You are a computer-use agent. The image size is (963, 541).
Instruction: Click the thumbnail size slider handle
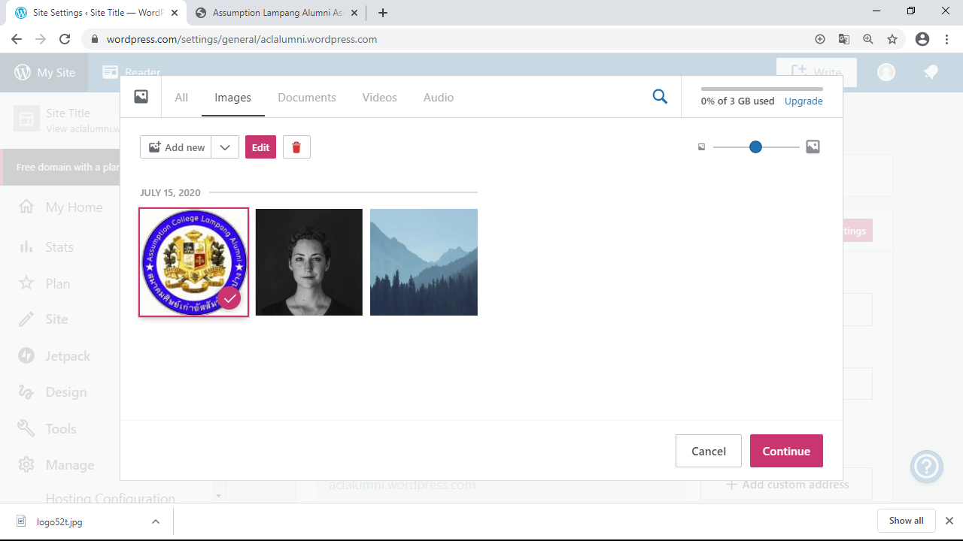click(x=755, y=147)
